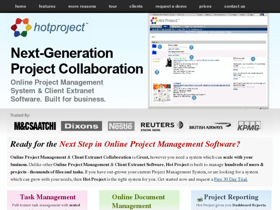Screen dimensions: 280x210
Task: Click the KPMG client logo
Action: (249, 126)
